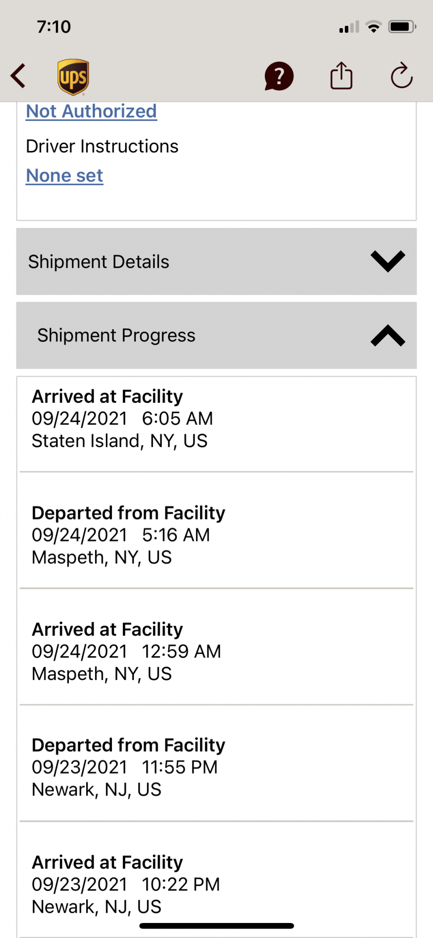Tap the cellular signal bars icon
Viewport: 433px width, 938px height.
coord(349,27)
